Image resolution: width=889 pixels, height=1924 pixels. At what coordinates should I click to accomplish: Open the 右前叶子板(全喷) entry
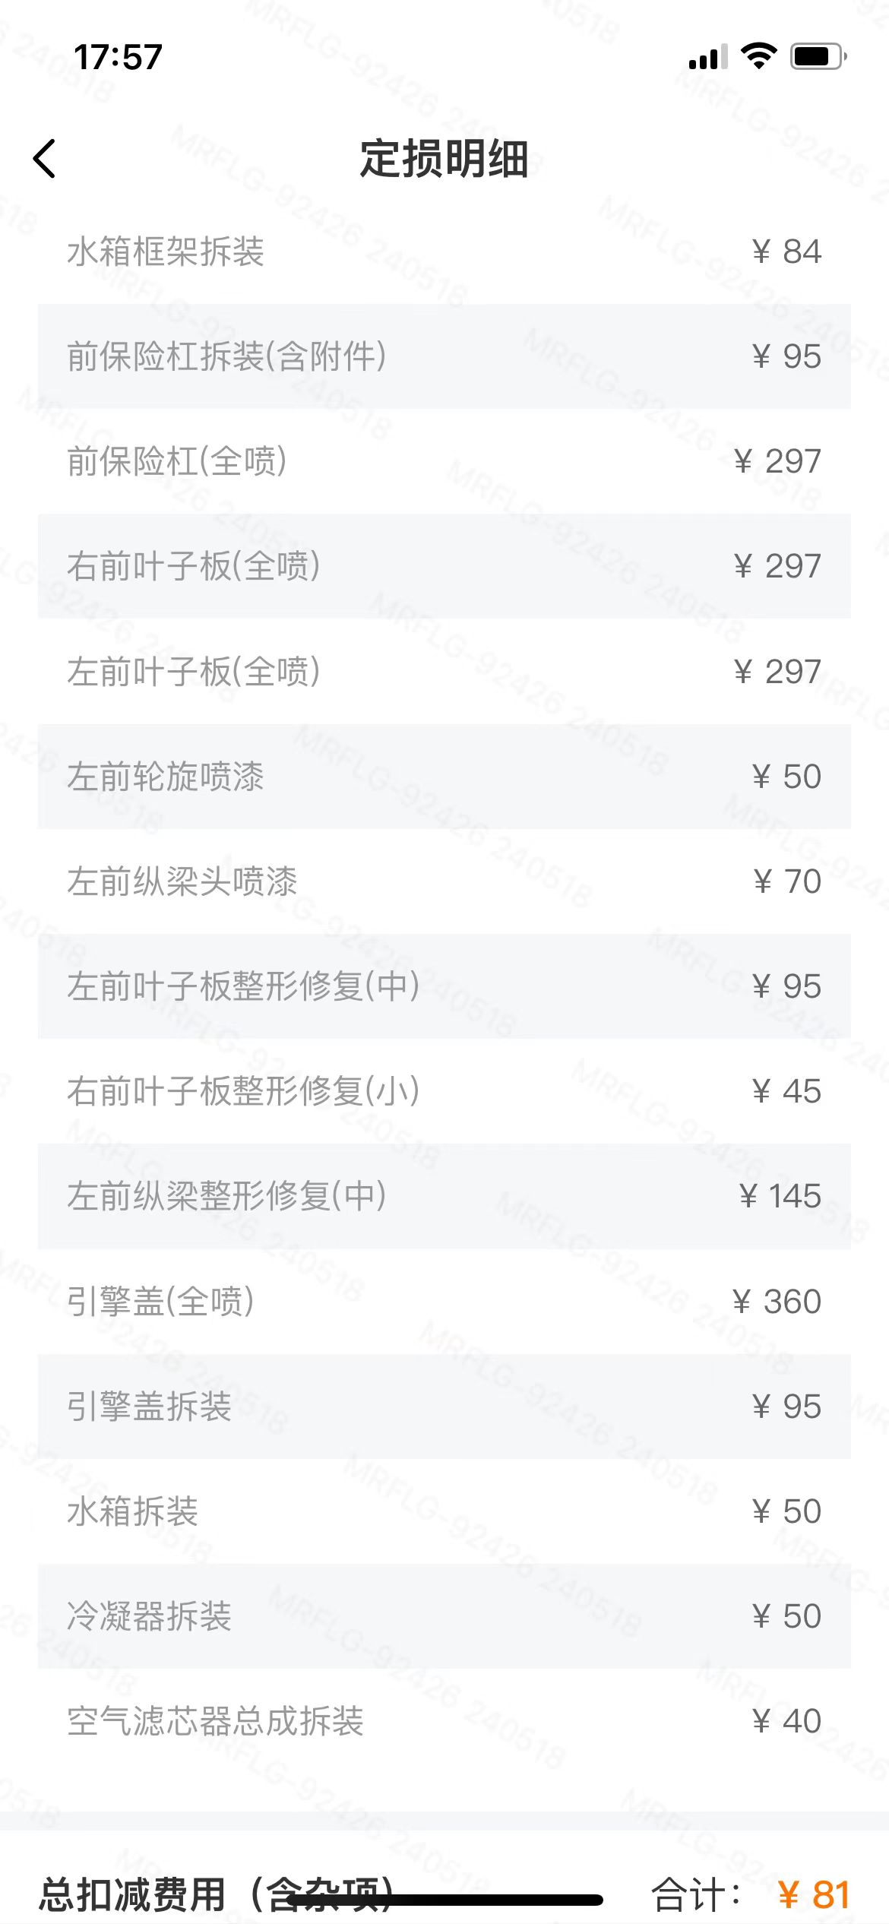[x=444, y=566]
